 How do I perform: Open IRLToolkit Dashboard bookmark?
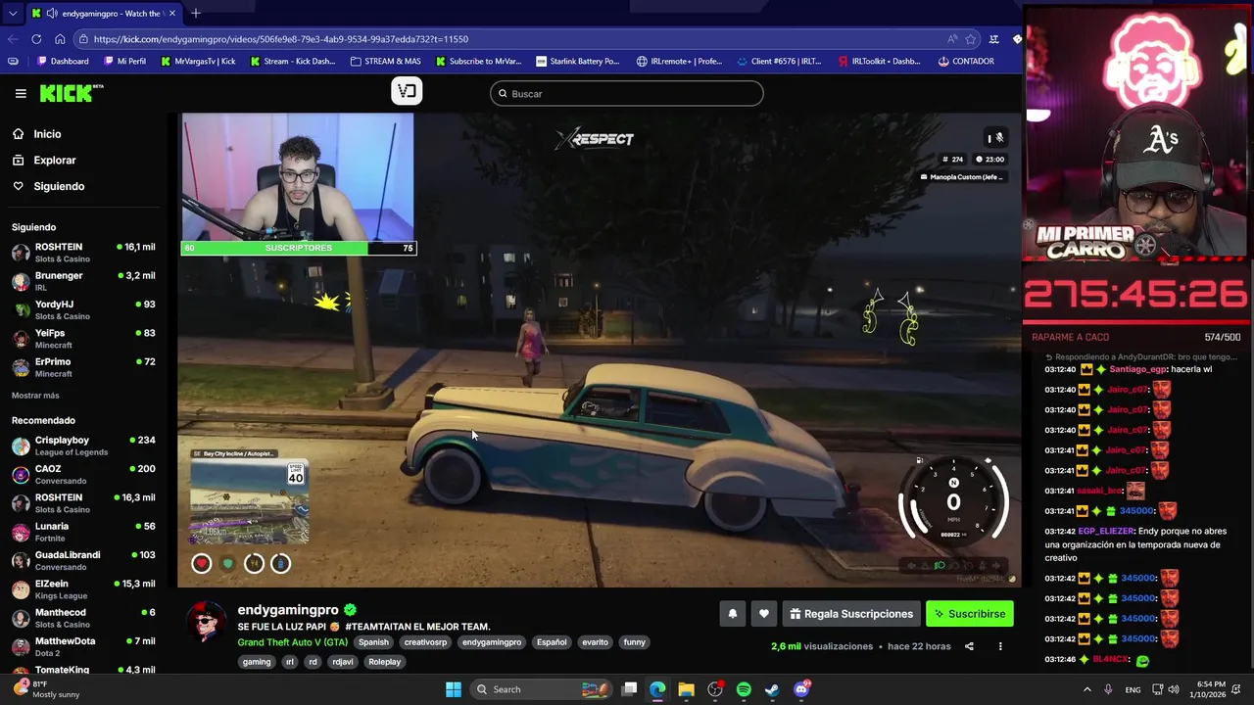[x=879, y=61]
